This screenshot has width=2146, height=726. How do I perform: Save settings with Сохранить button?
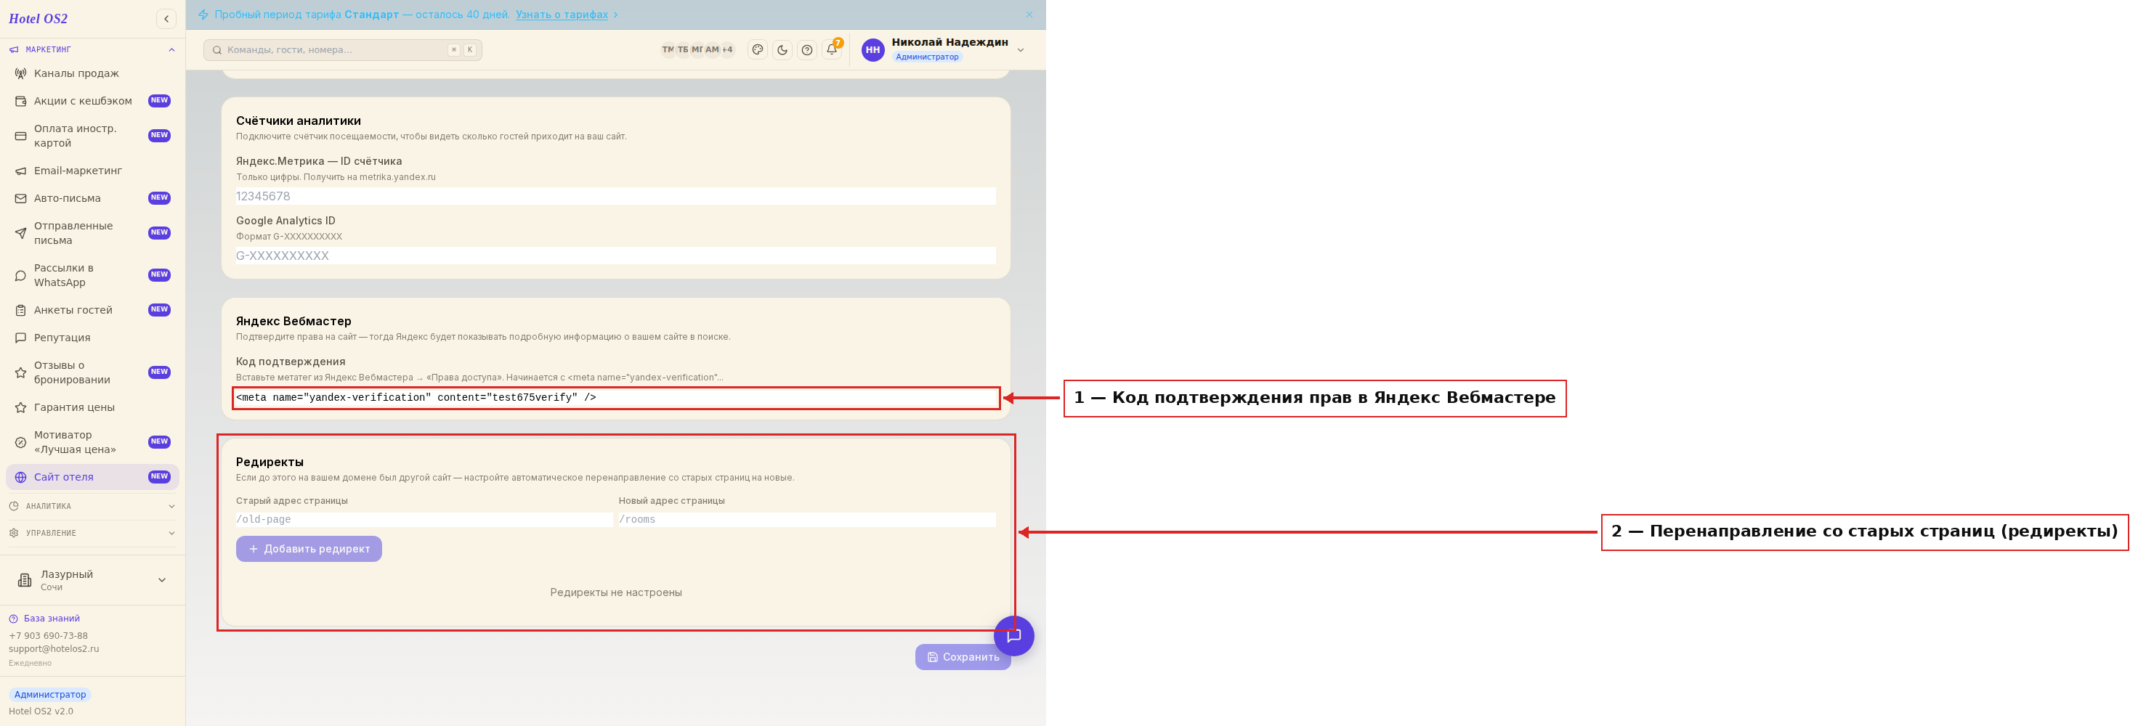pyautogui.click(x=962, y=657)
